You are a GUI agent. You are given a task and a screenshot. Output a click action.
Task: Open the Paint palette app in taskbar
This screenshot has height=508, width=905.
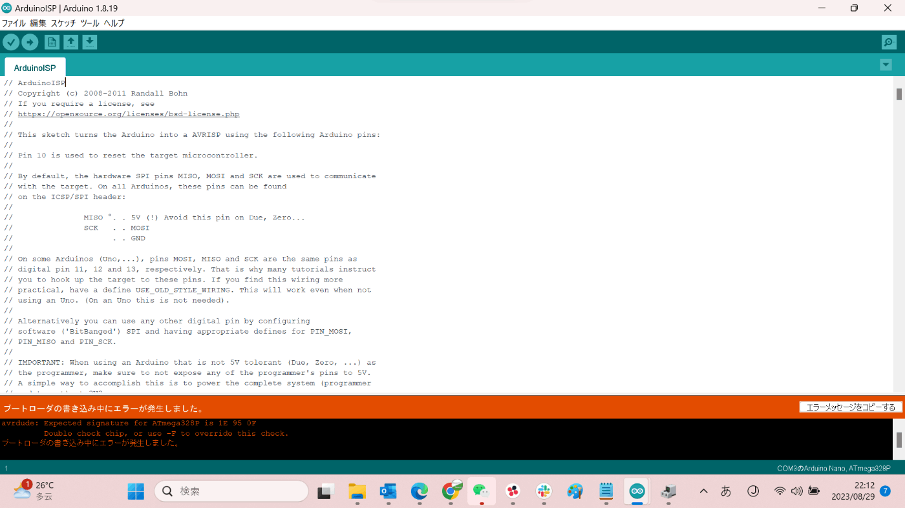pyautogui.click(x=575, y=491)
